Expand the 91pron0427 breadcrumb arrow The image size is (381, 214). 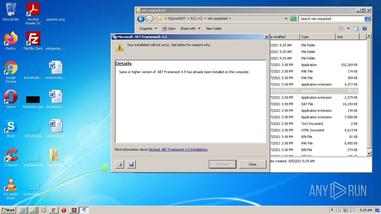[188, 18]
